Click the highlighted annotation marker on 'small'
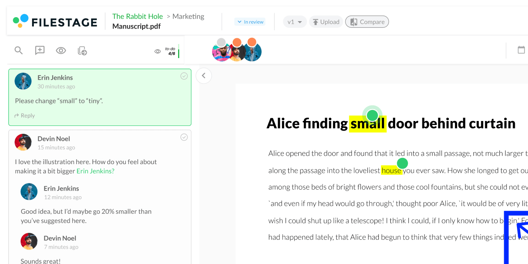Viewport: 528px width, 264px height. [x=372, y=116]
